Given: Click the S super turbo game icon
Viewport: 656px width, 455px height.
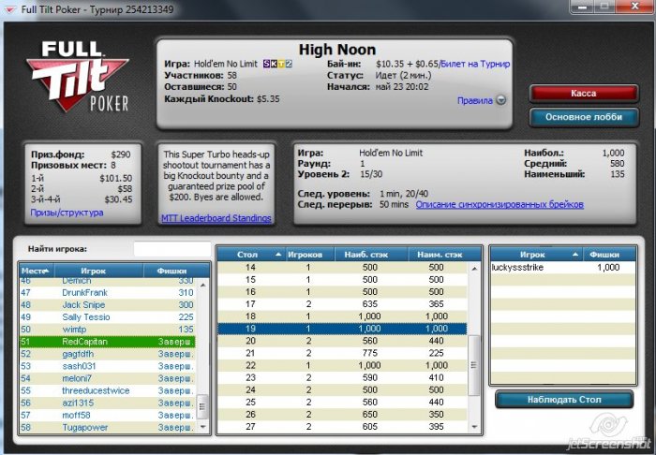Looking at the screenshot, I should 266,64.
